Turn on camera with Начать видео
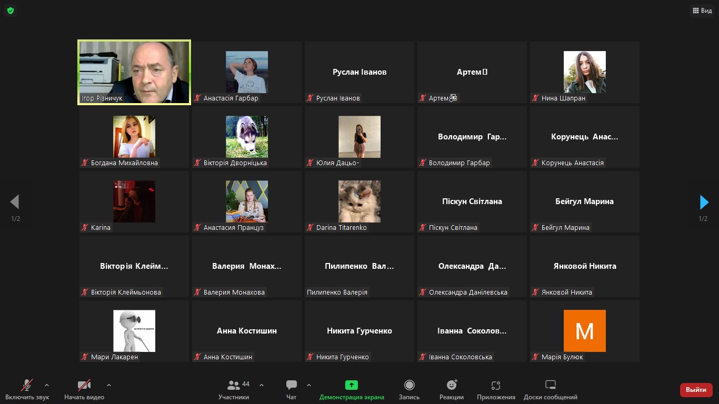Viewport: 719px width, 404px height. coord(84,389)
